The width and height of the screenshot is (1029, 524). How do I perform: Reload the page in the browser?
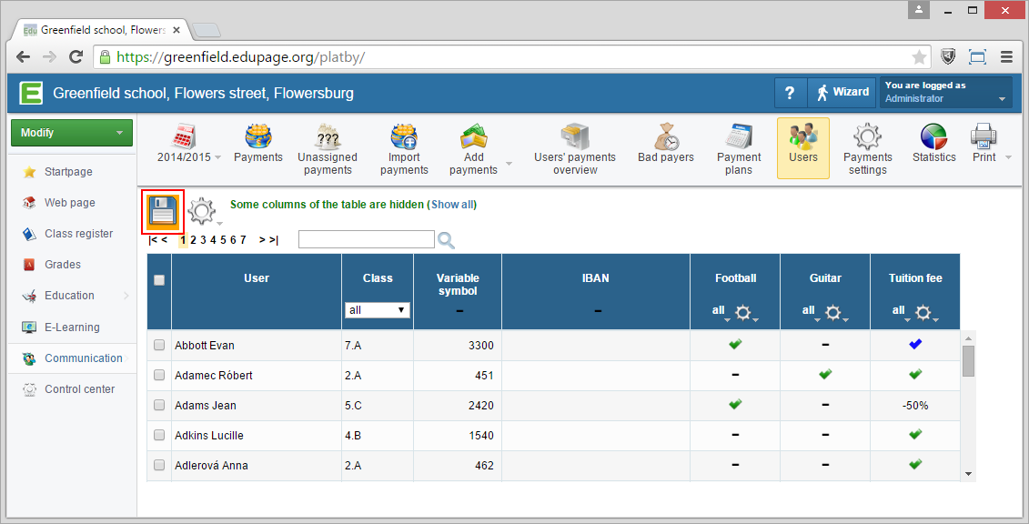tap(76, 57)
